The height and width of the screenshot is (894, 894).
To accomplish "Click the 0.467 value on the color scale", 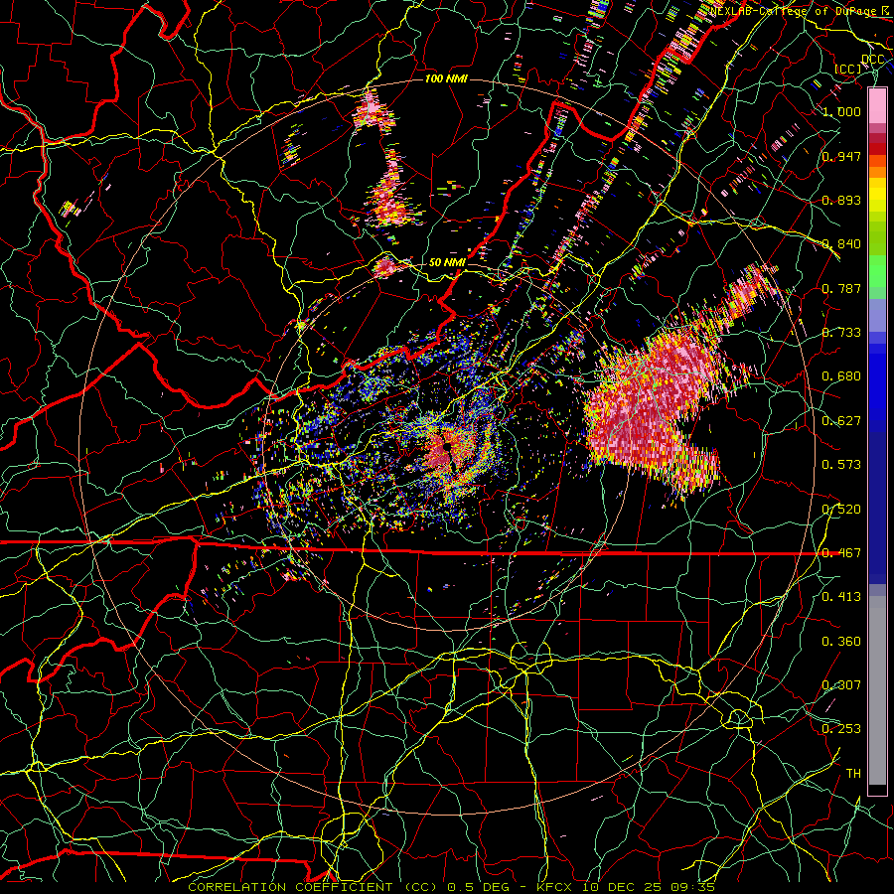I will [x=841, y=553].
